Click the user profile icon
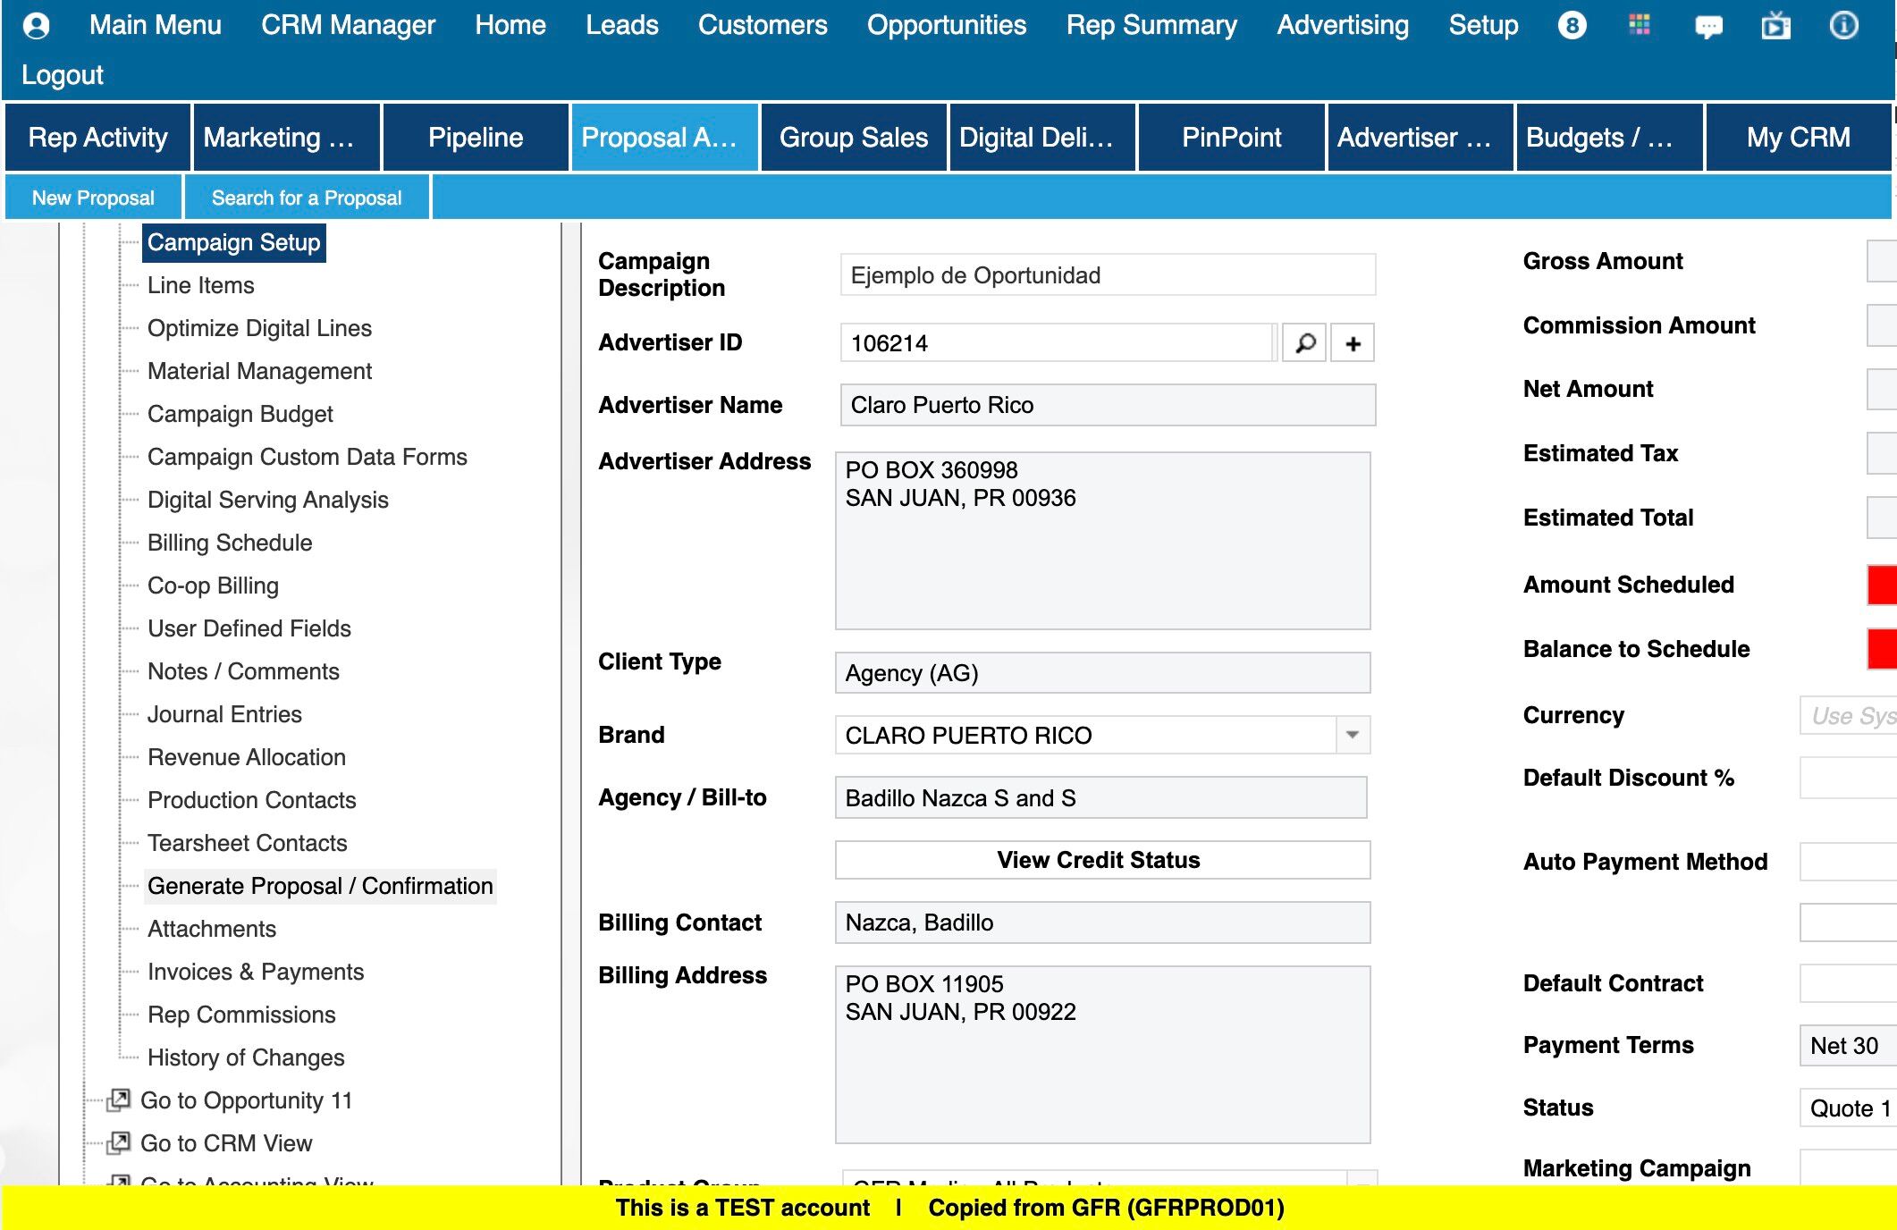 click(36, 25)
